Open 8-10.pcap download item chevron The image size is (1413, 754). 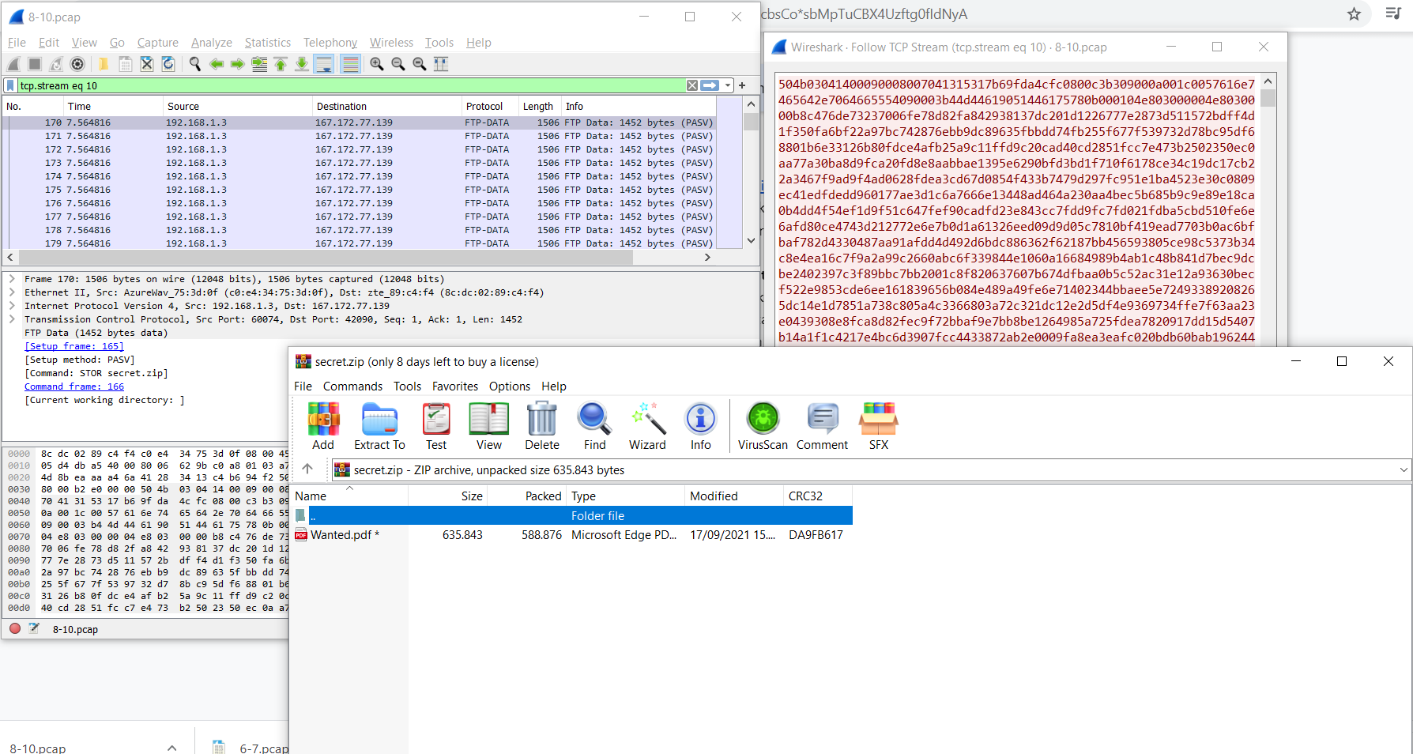(171, 748)
